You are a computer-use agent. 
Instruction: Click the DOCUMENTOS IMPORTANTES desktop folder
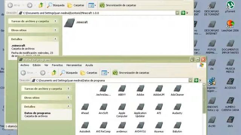point(230,46)
